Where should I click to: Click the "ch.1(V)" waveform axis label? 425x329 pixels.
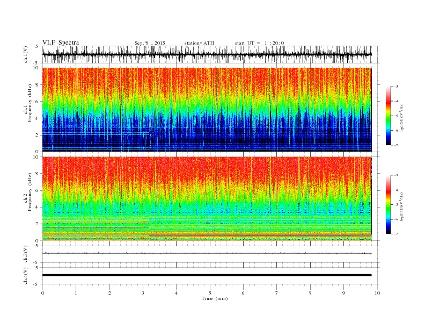tap(26, 54)
